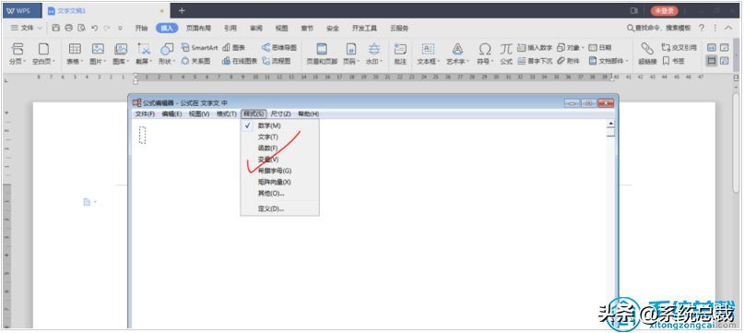
Task: Click the 页眉和页脚 header footer icon
Action: [x=322, y=49]
